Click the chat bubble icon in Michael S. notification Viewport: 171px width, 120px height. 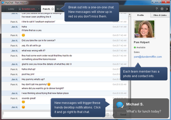pos(120,105)
